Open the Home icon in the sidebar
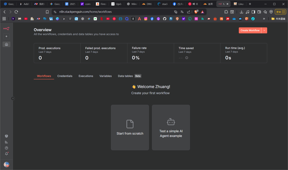This screenshot has height=170, width=288. [x=6, y=44]
